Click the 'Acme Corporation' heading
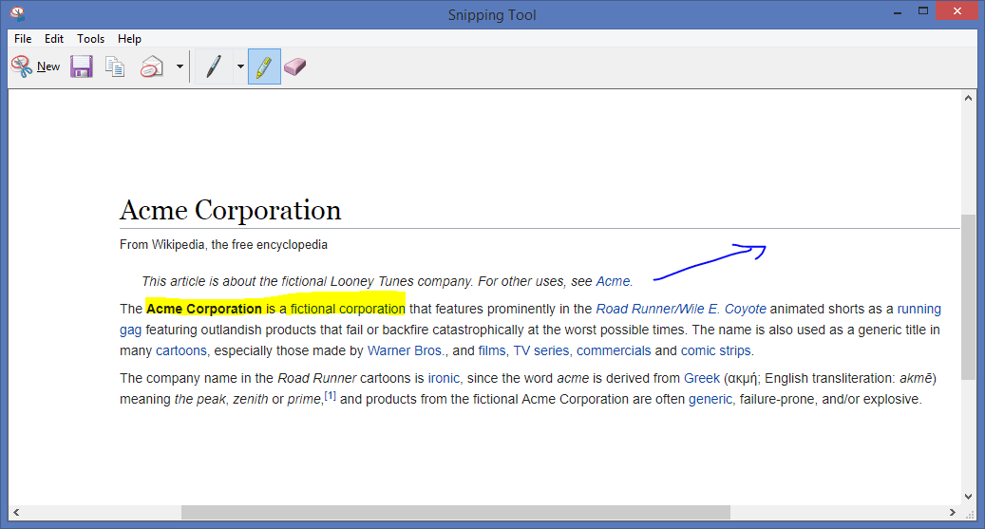This screenshot has height=529, width=985. (x=231, y=211)
